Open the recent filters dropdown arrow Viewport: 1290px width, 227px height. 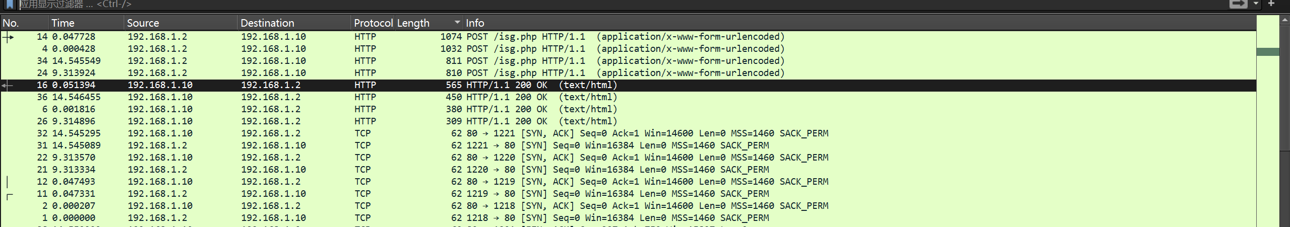click(1256, 4)
